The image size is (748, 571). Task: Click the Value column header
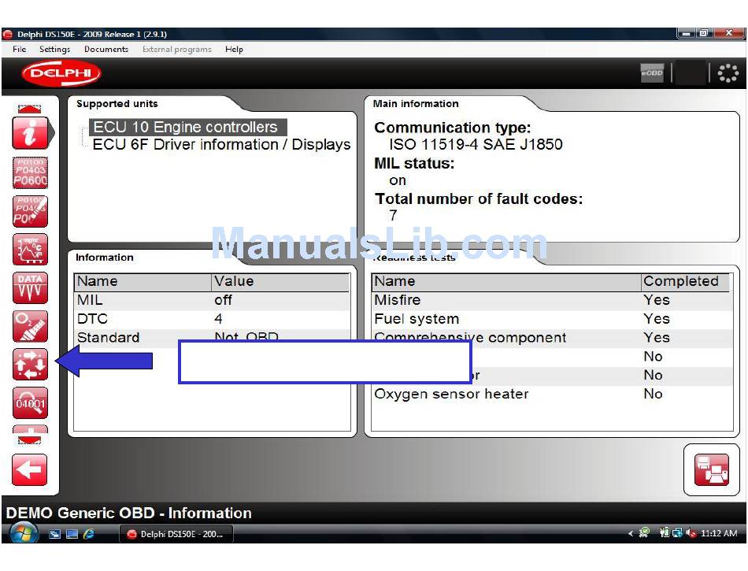pyautogui.click(x=280, y=281)
